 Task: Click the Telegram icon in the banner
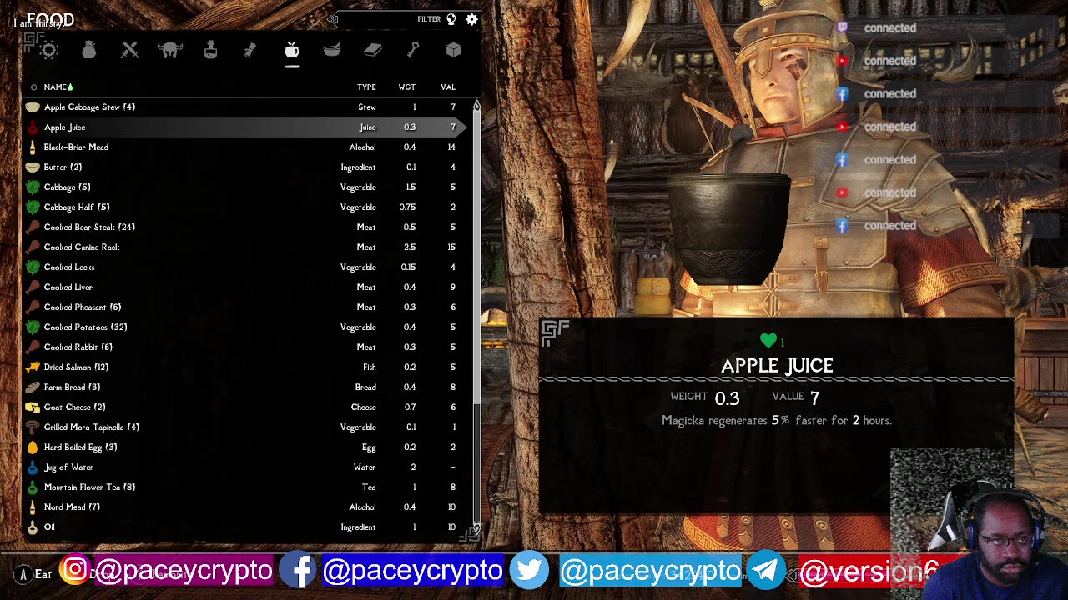[766, 571]
